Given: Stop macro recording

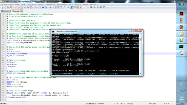Looking at the screenshot, I should pos(94,7).
